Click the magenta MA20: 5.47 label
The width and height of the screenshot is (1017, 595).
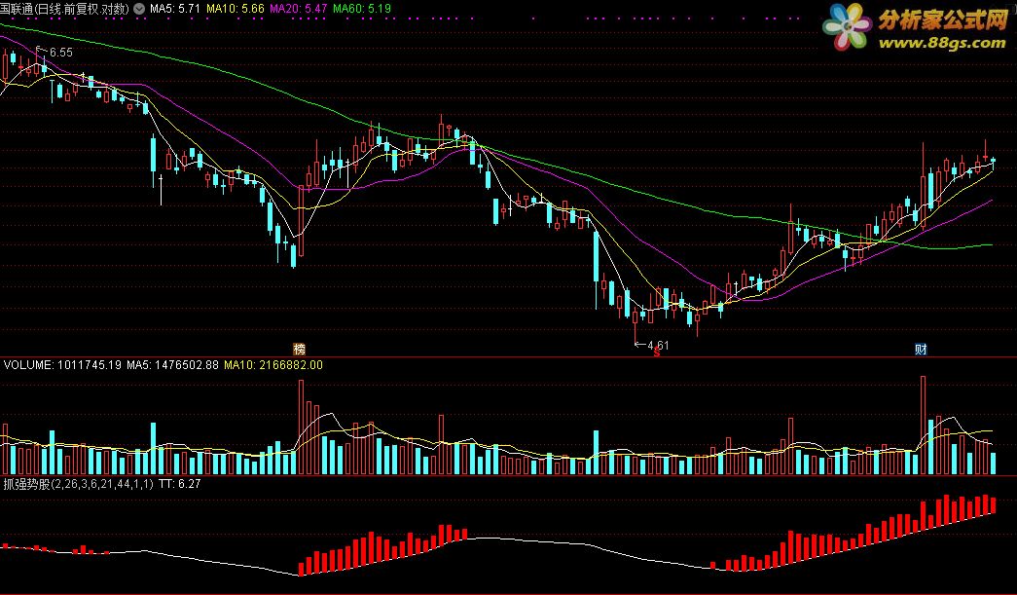coord(299,9)
